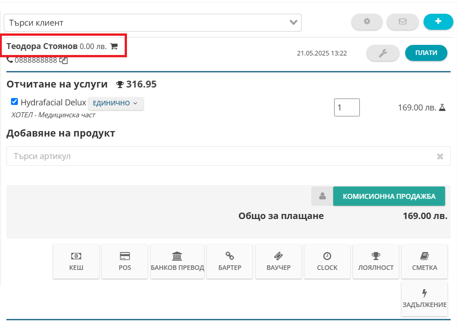The height and width of the screenshot is (329, 457).
Task: Click the phone number 0888888888
Action: pyautogui.click(x=36, y=60)
